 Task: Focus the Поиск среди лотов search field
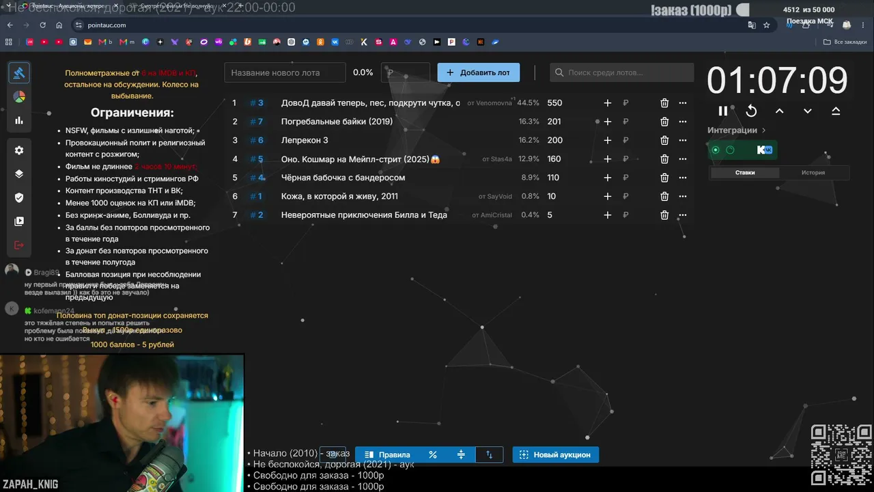pyautogui.click(x=622, y=72)
